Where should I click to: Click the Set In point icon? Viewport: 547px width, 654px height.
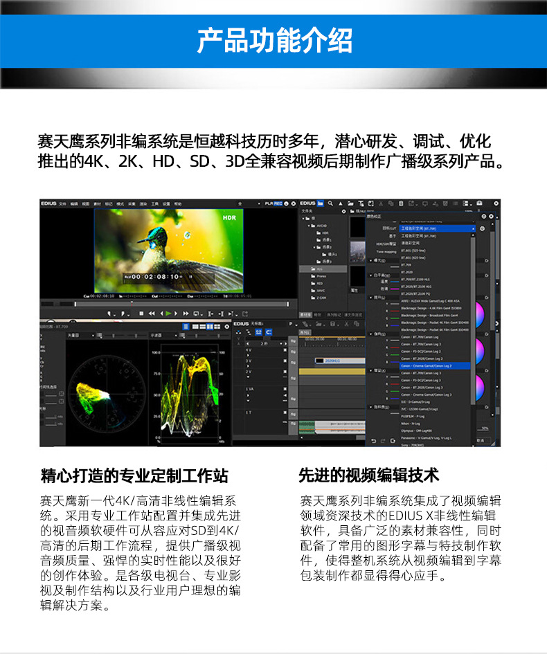pos(109,314)
